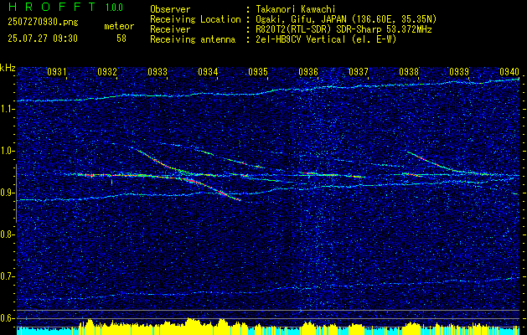The width and height of the screenshot is (527, 335).
Task: Click the red meteor echo ending near 0934.5
Action: coord(211,188)
